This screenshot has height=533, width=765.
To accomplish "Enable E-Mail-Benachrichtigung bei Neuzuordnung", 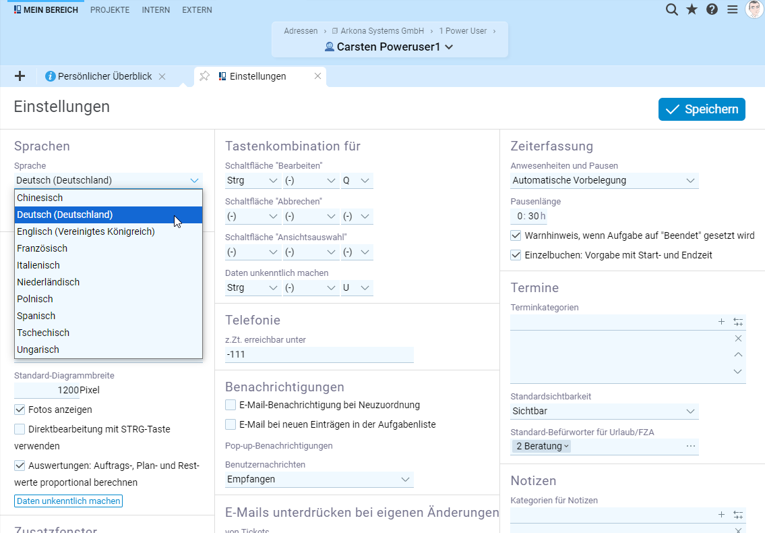I will coord(231,405).
